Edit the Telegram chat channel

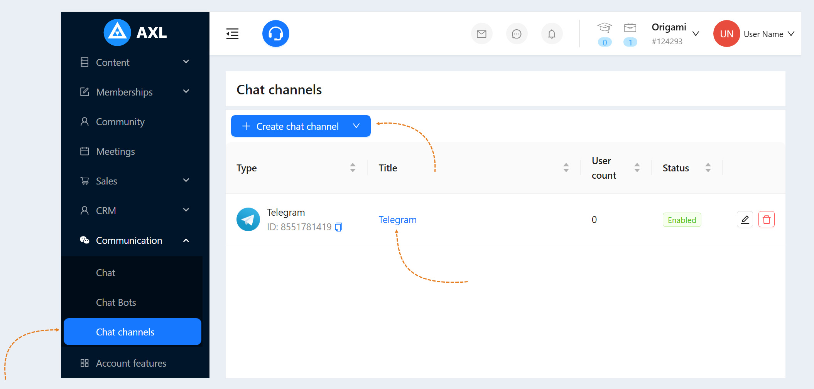745,220
